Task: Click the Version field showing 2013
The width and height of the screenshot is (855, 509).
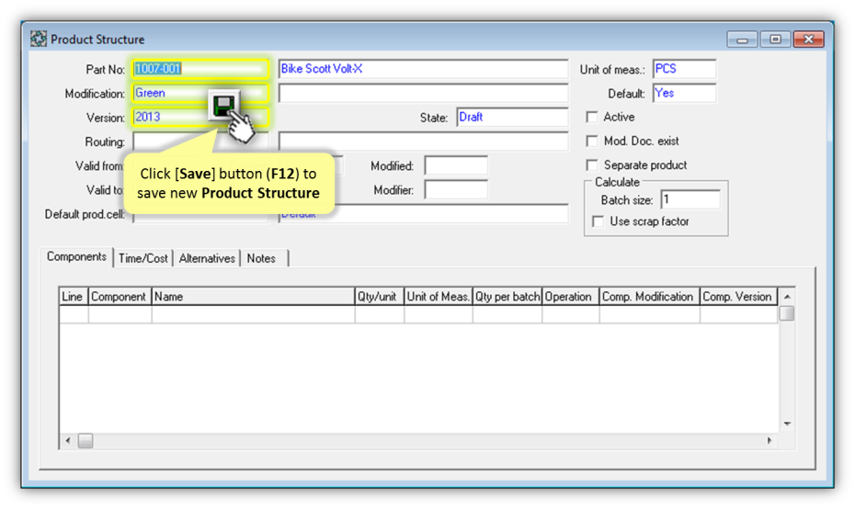Action: point(200,117)
